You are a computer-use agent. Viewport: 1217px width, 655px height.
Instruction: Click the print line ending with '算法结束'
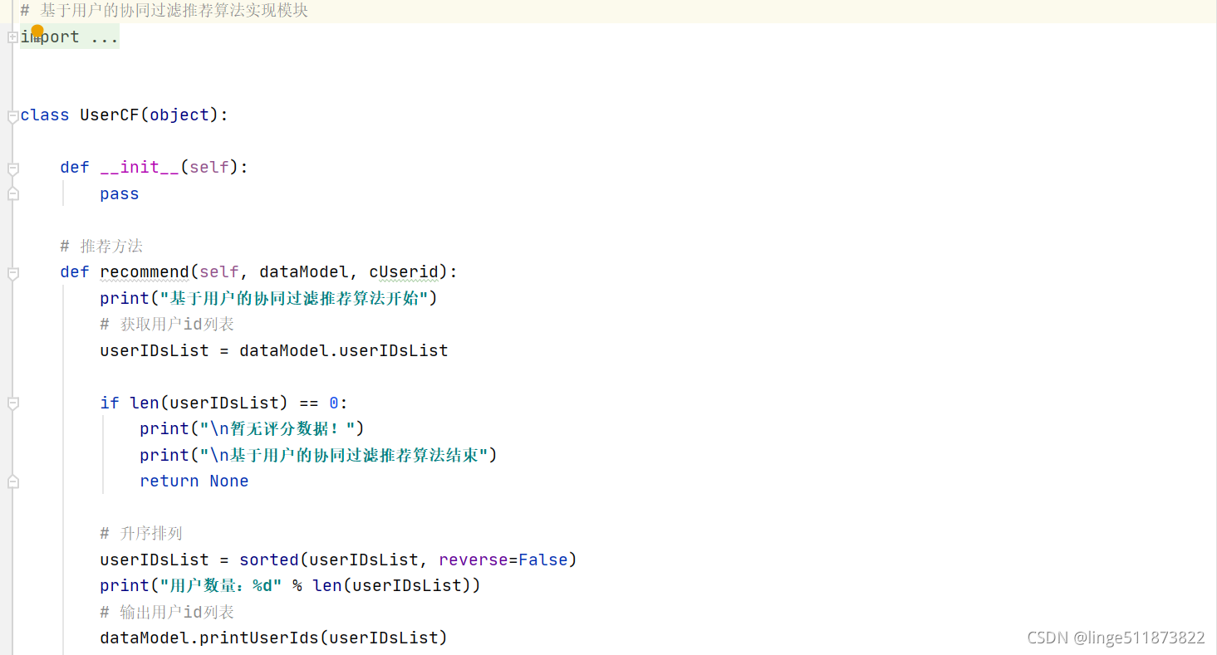point(318,455)
